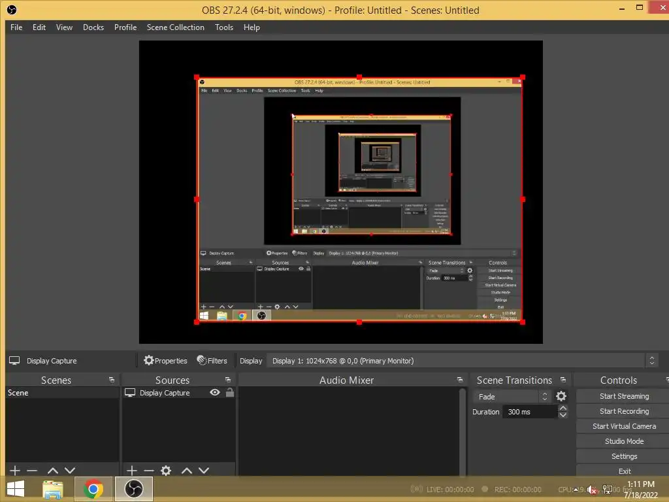Click the Duration 300 ms field
This screenshot has width=669, height=502.
530,412
